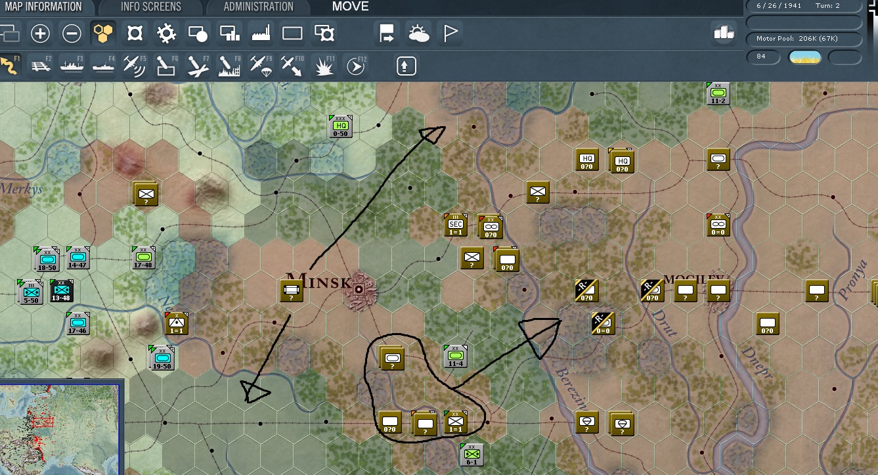Show the factory locations overlay icon
878x475 pixels.
pos(261,34)
